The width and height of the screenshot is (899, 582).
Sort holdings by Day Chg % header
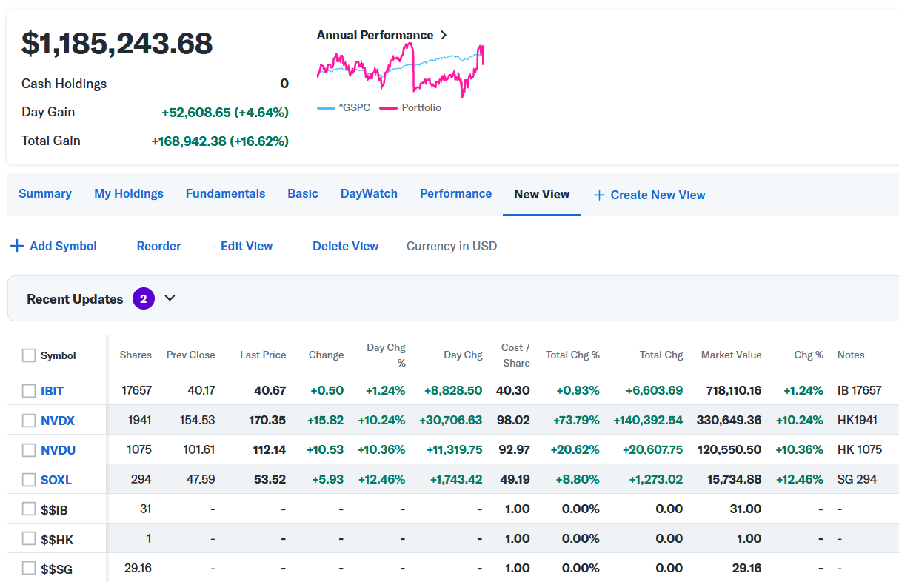(386, 355)
